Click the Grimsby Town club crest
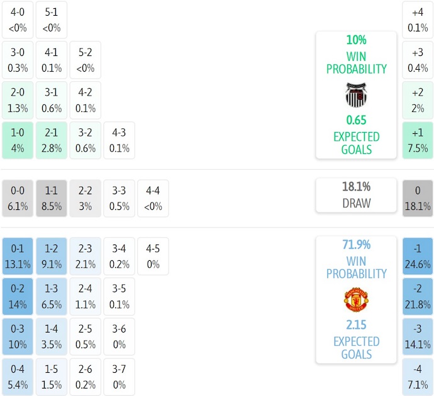 pyautogui.click(x=356, y=95)
